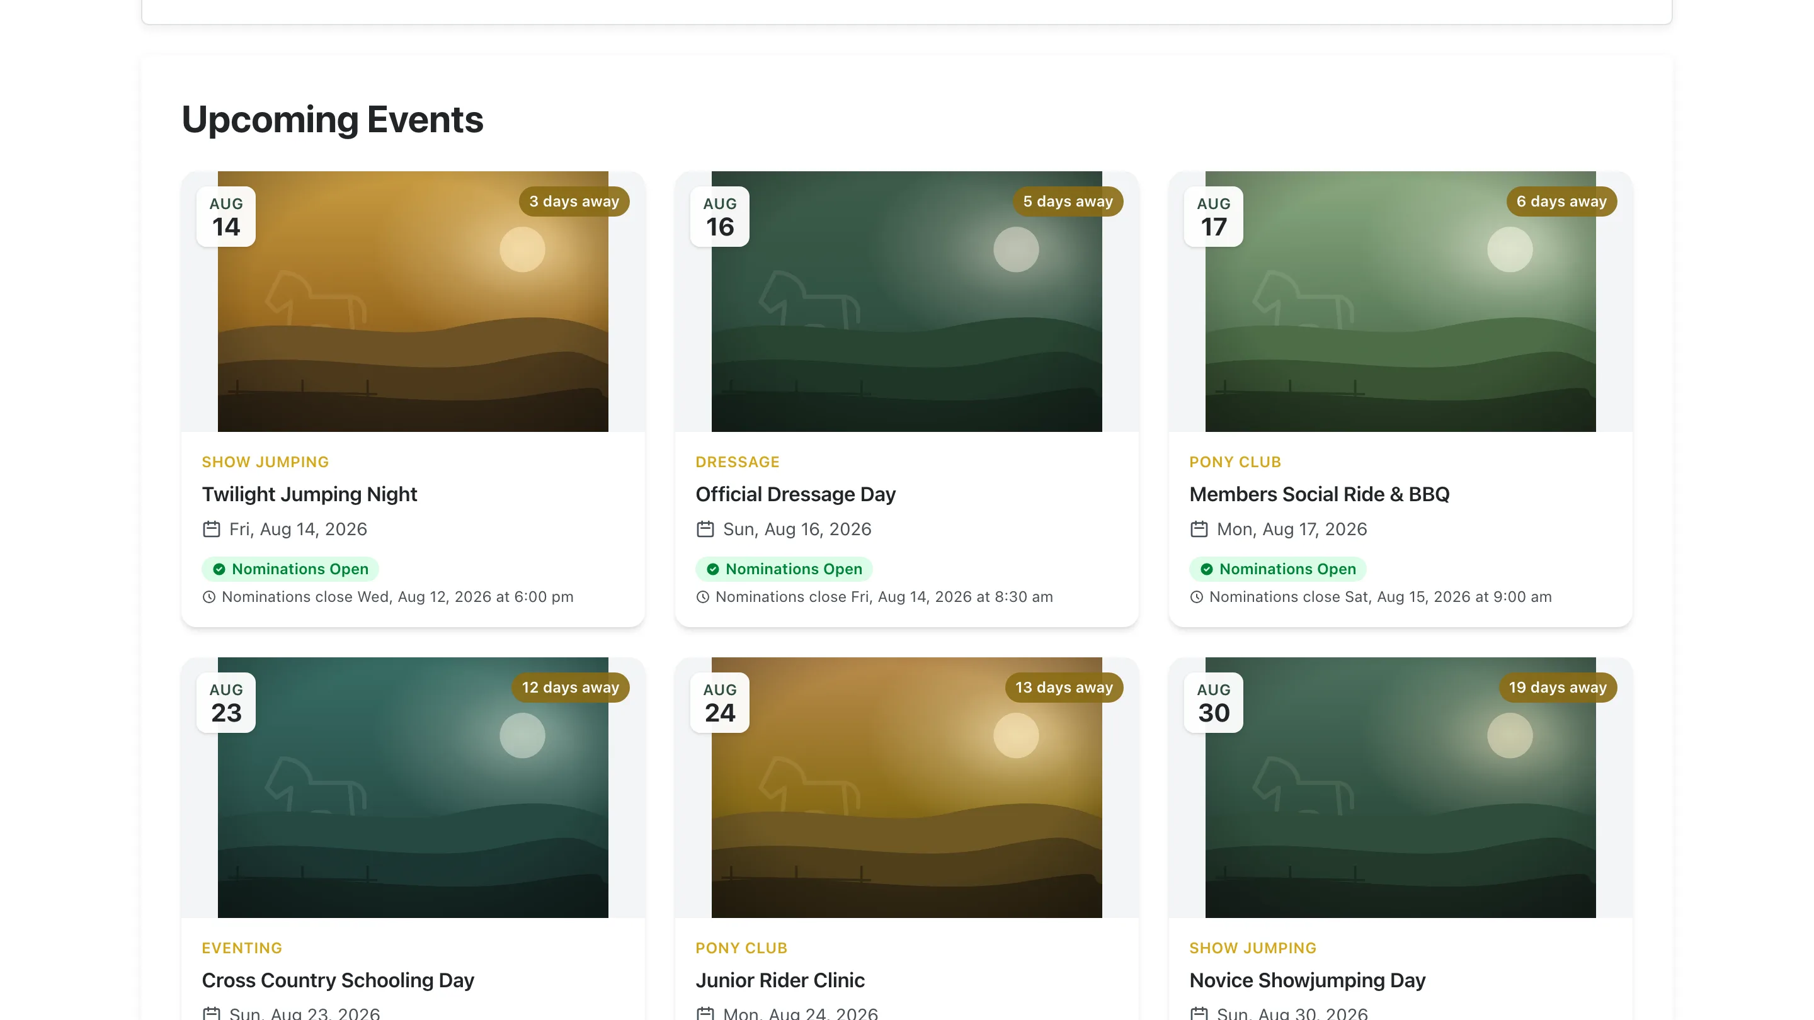Image resolution: width=1814 pixels, height=1020 pixels.
Task: Click the AUG 23 date badge
Action: click(226, 703)
